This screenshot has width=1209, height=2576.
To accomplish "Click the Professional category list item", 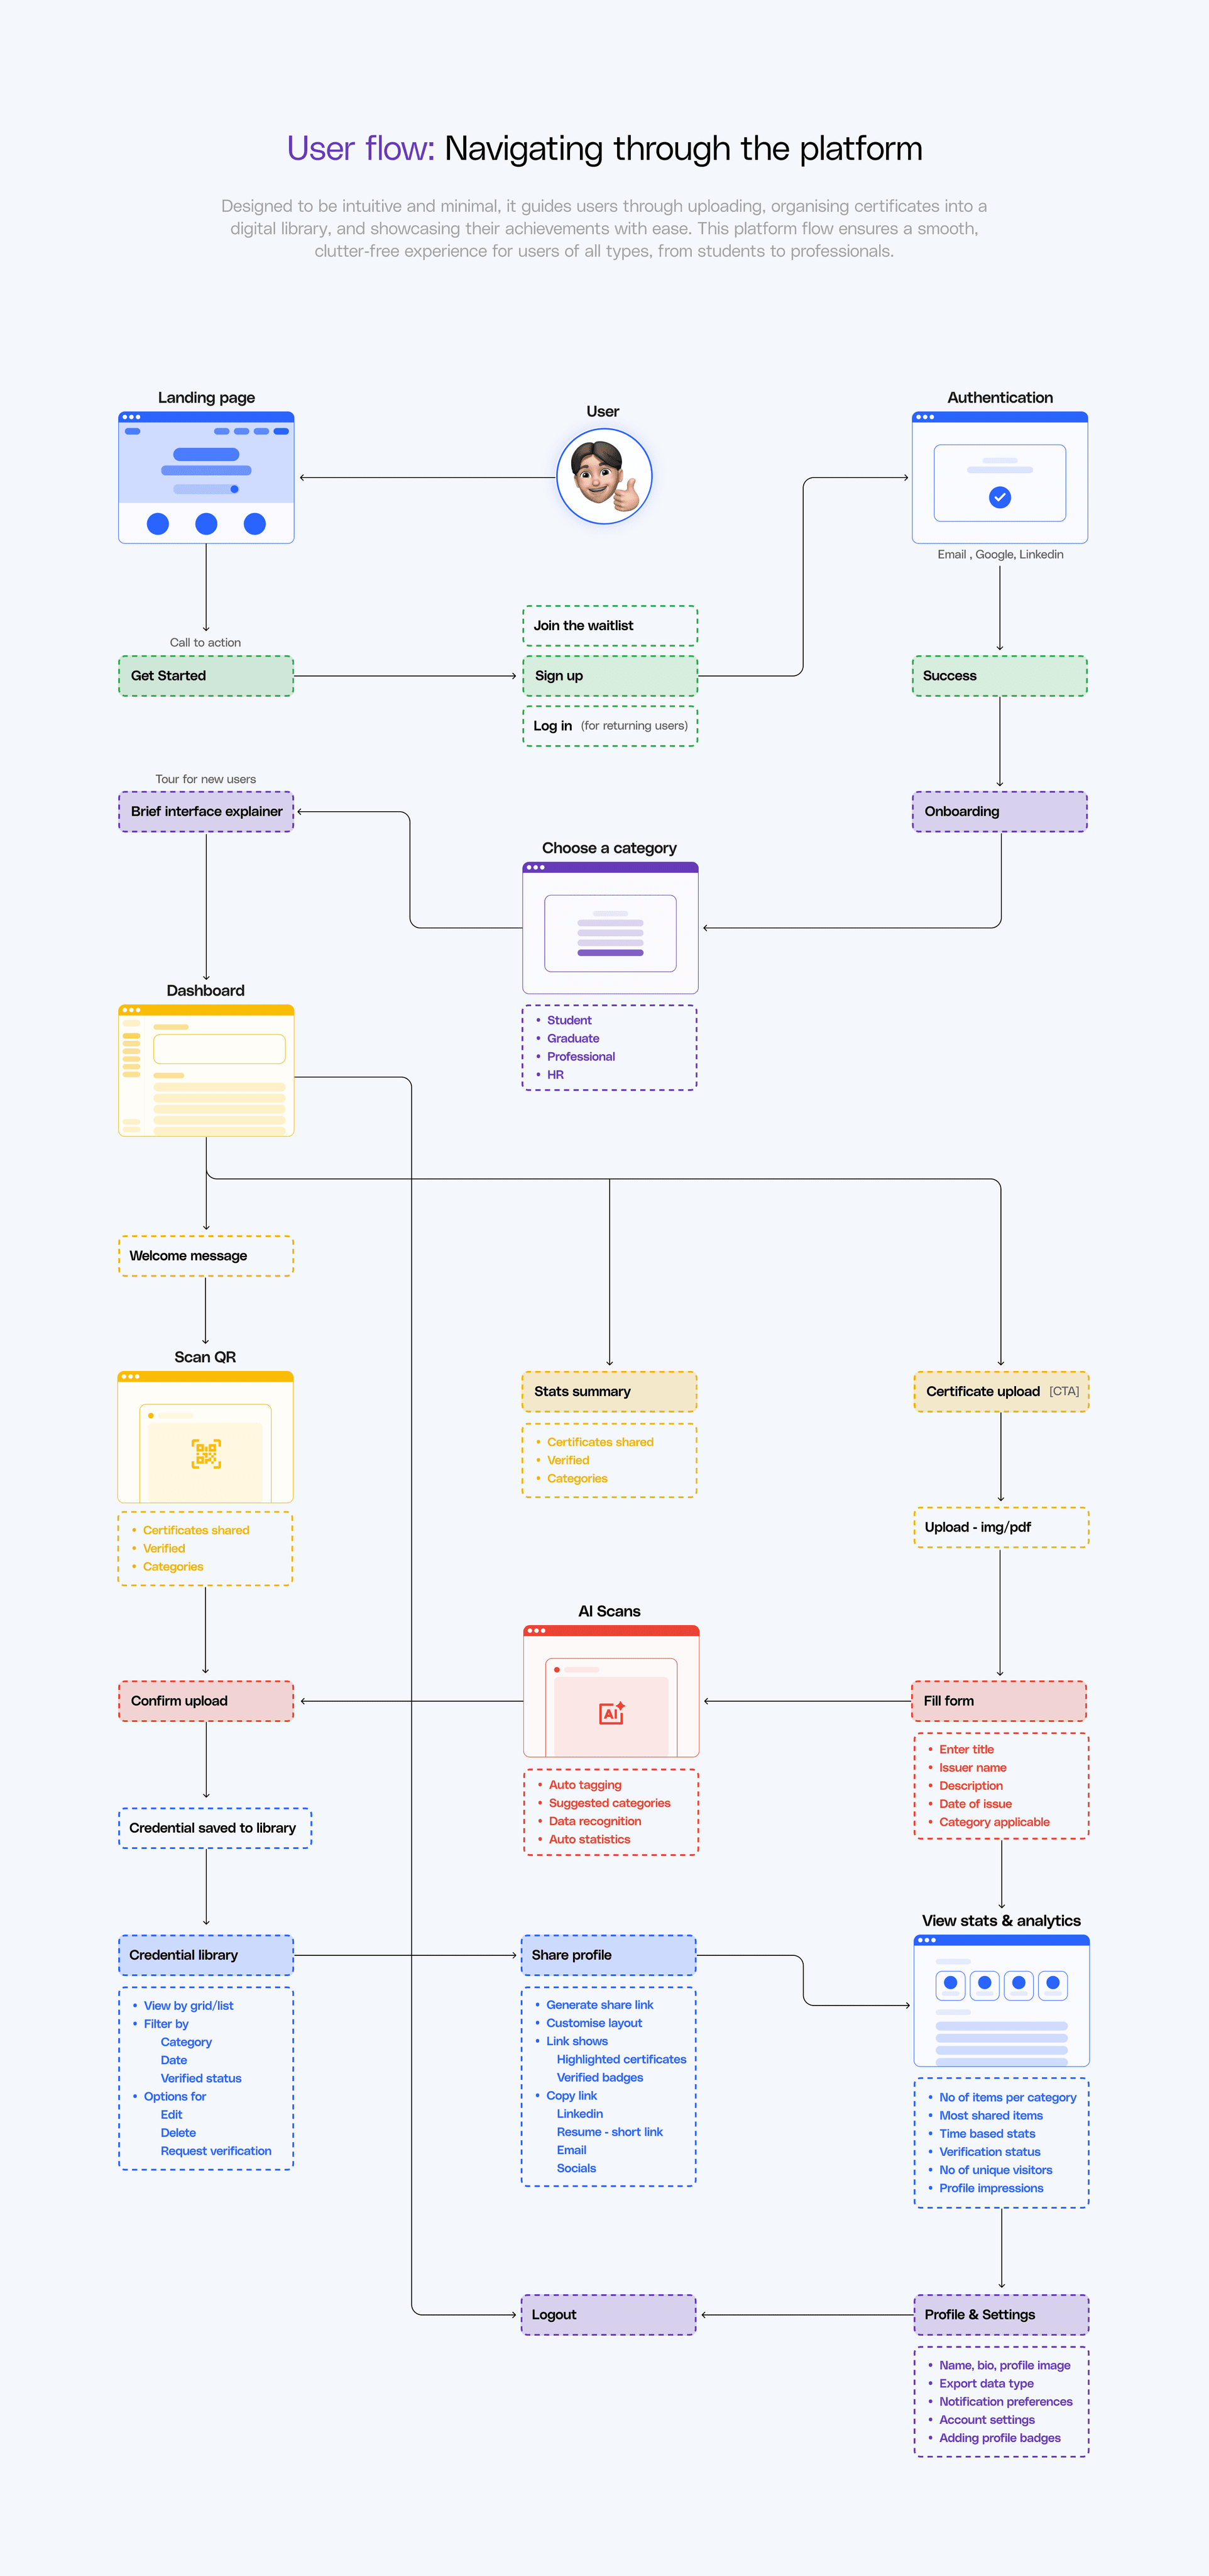I will click(581, 1057).
